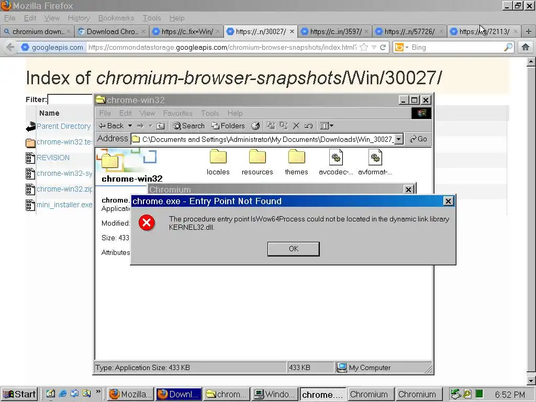This screenshot has height=402, width=536.
Task: Switch to the 'Windo...' taskbar button
Action: (274, 394)
